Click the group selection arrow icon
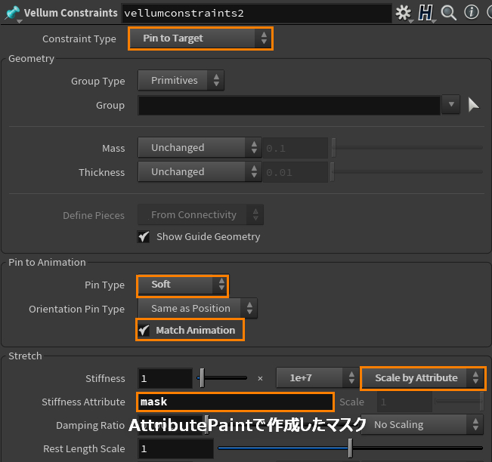The height and width of the screenshot is (462, 492). pos(473,105)
